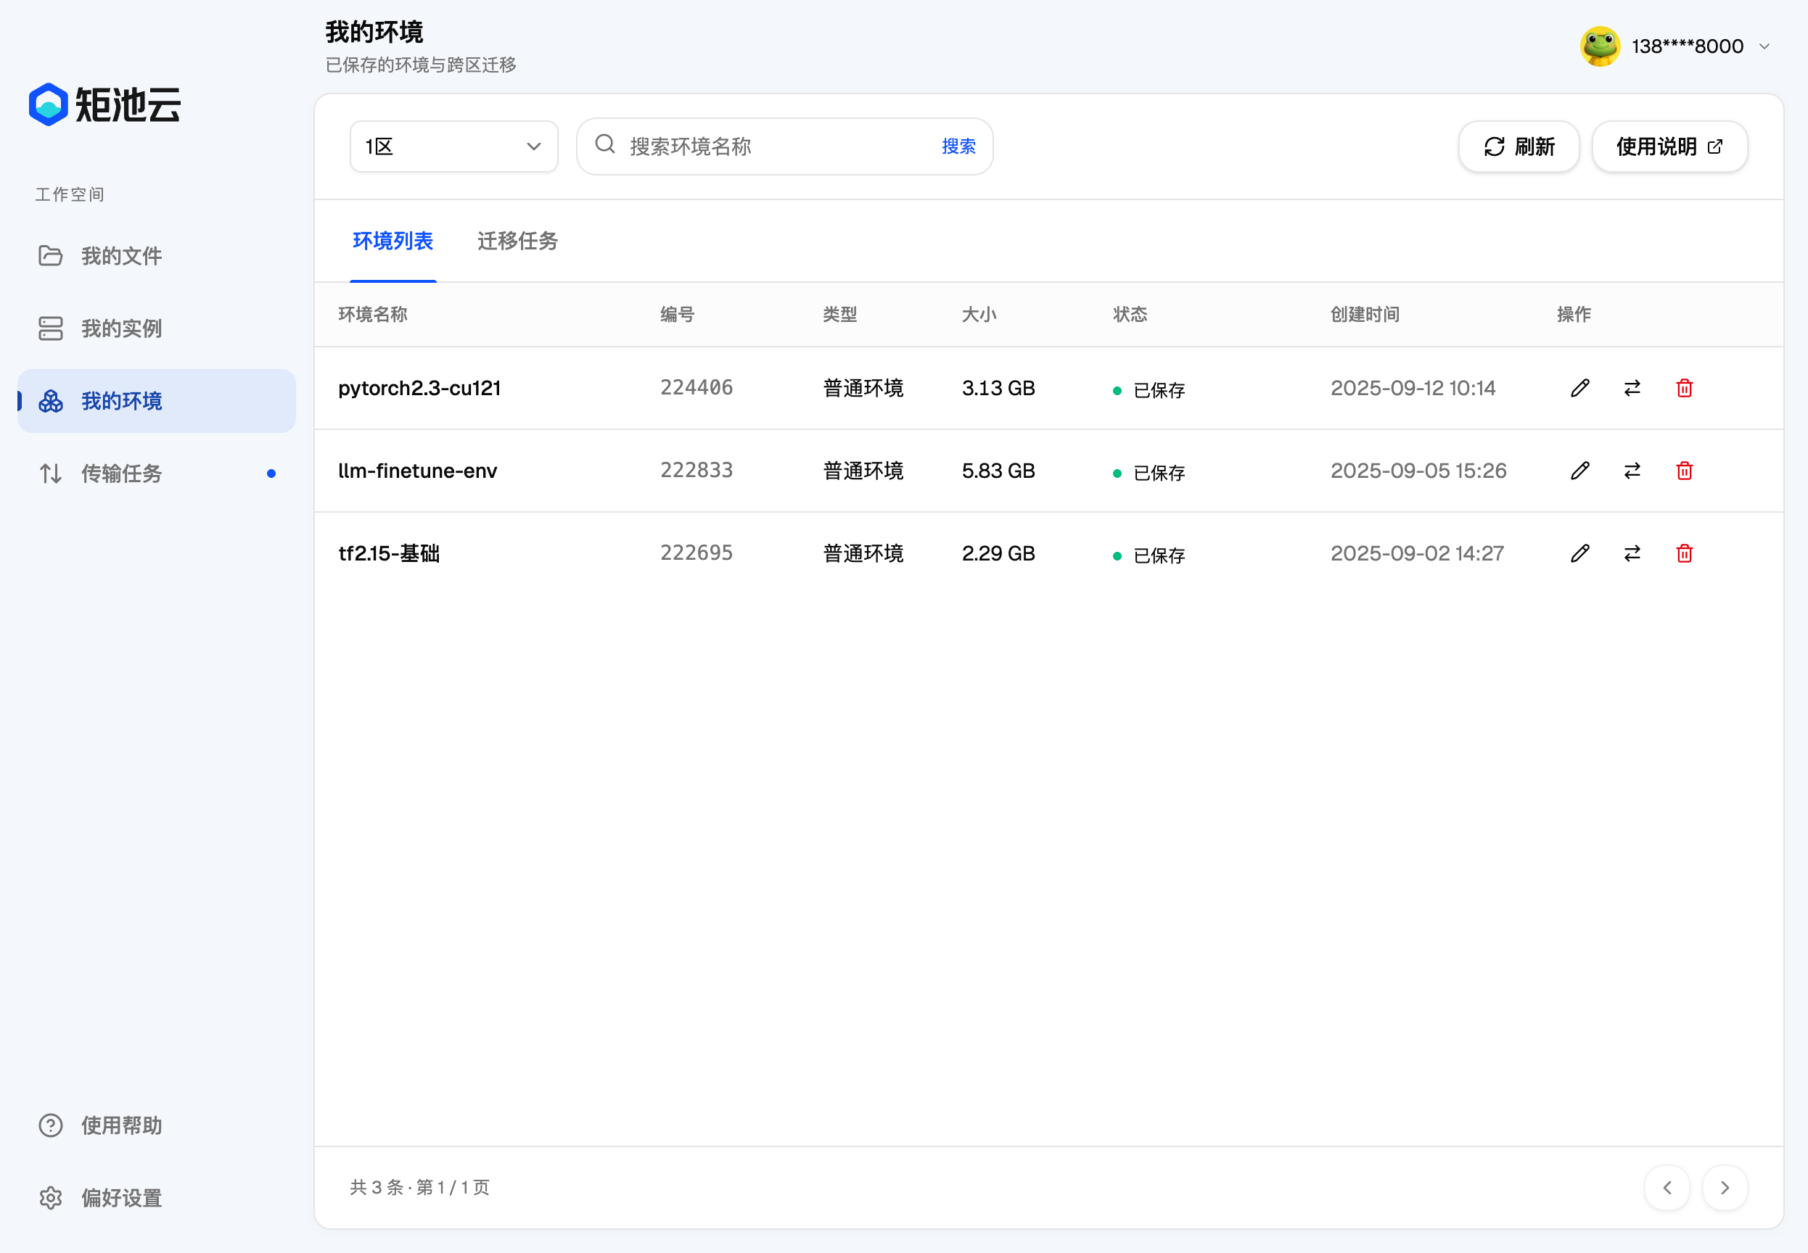Click the 刷新 refresh button
This screenshot has height=1253, width=1808.
(x=1519, y=146)
